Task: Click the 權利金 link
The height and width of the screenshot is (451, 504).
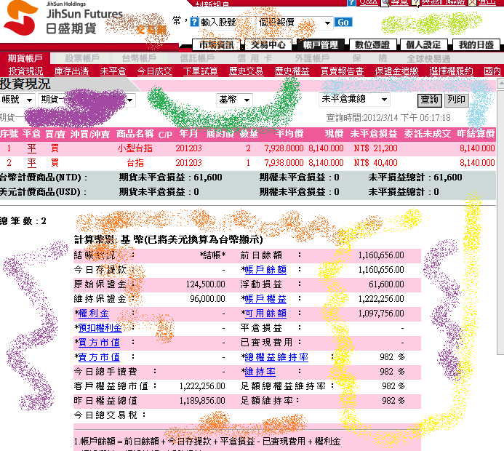Action: click(94, 314)
